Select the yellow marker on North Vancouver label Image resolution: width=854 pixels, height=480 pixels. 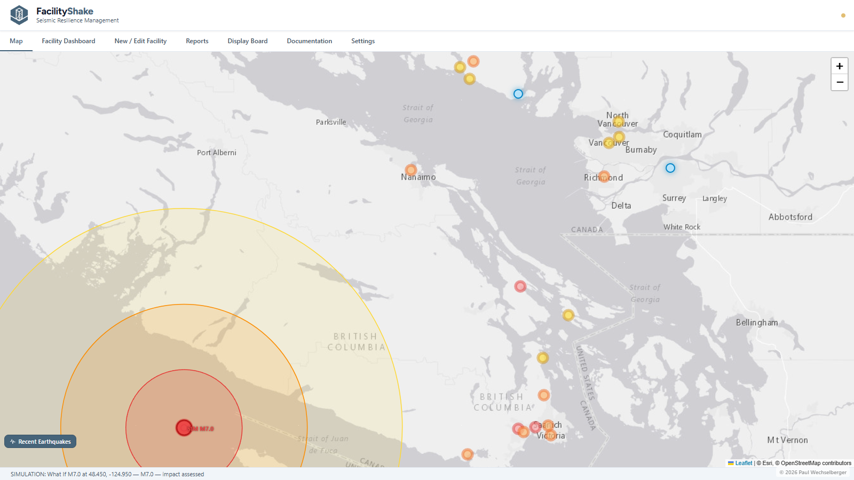[619, 122]
